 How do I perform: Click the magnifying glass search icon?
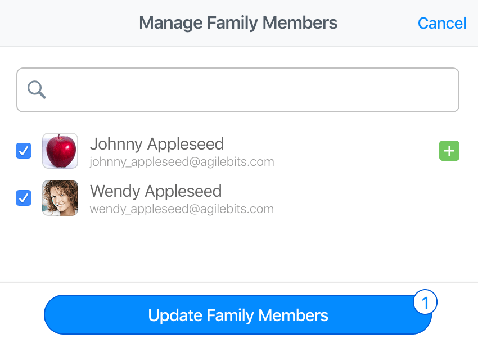(37, 89)
